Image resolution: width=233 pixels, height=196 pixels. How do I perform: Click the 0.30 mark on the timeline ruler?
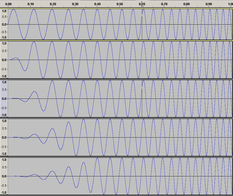click(75, 4)
